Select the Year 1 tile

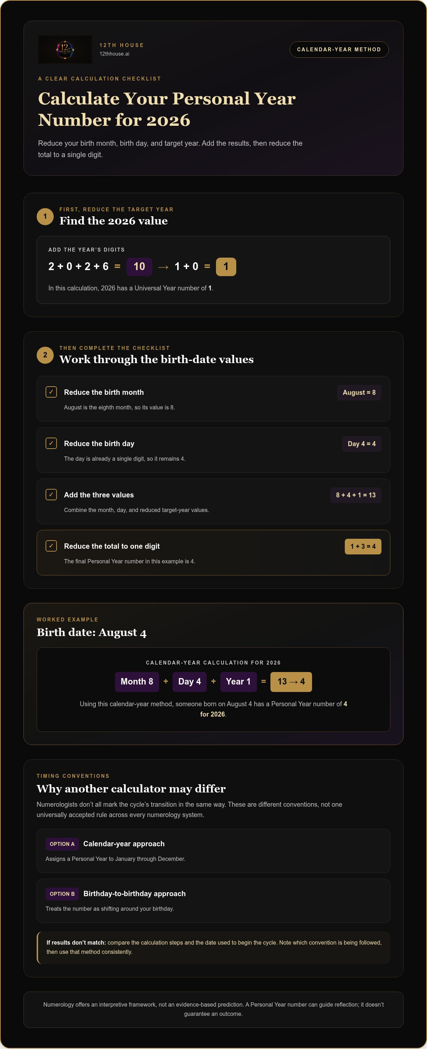click(238, 682)
